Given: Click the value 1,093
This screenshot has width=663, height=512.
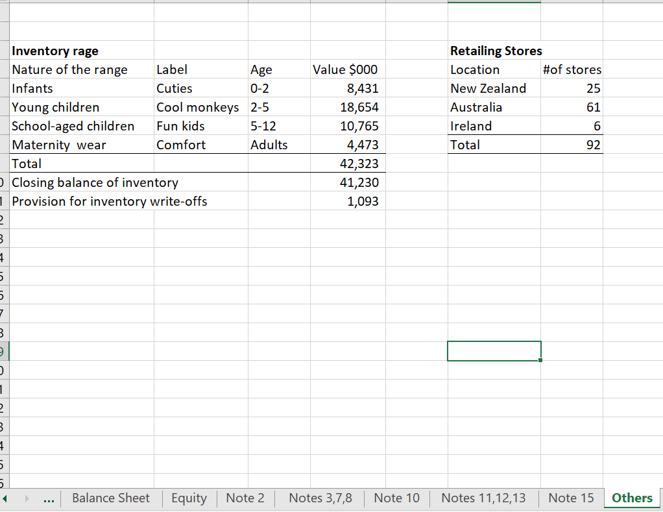Looking at the screenshot, I should point(348,201).
